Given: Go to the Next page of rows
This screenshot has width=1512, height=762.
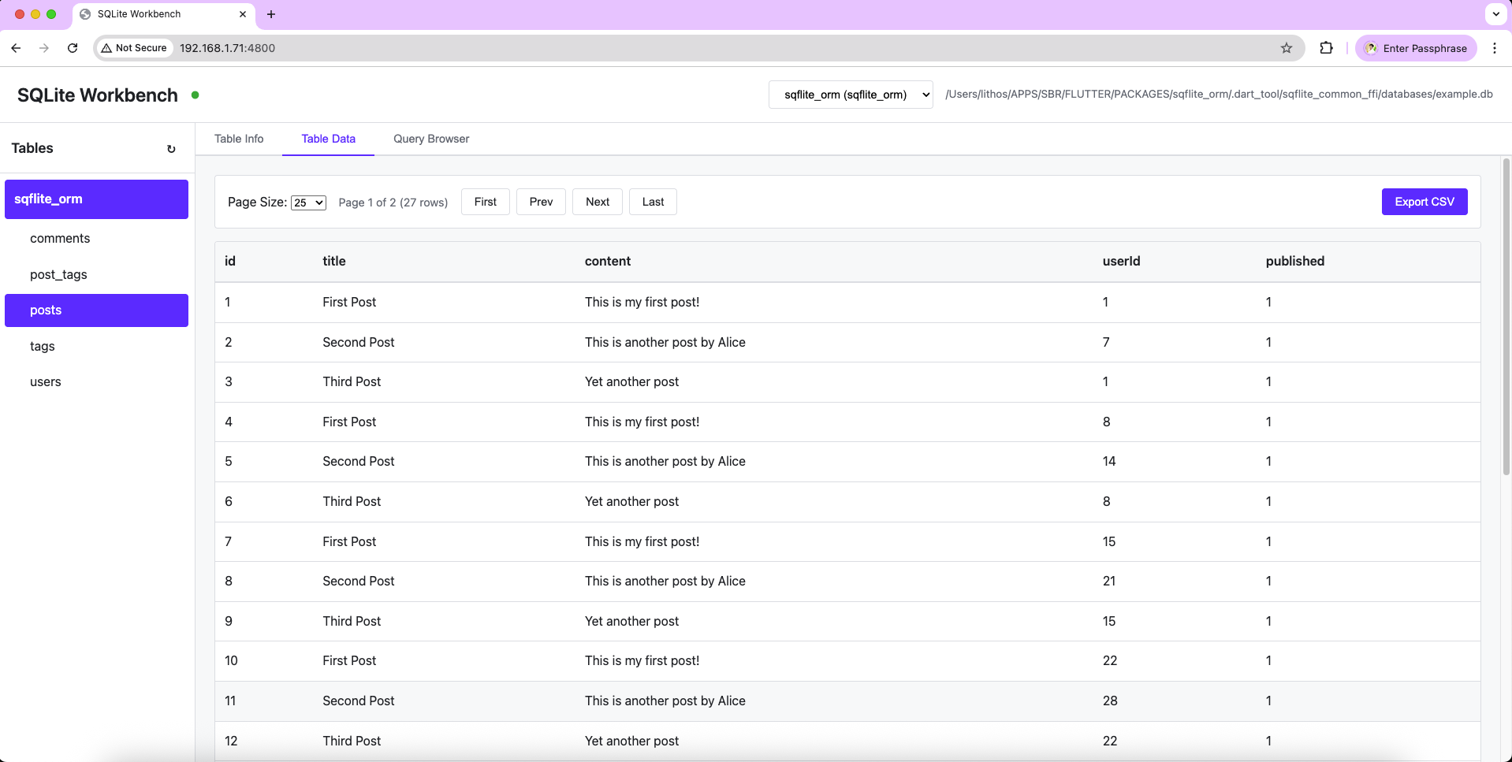Looking at the screenshot, I should pyautogui.click(x=597, y=202).
